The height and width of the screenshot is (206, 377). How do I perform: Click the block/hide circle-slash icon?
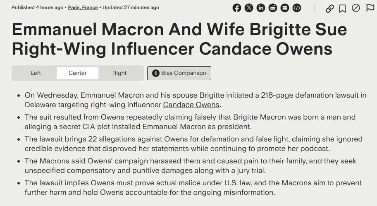[356, 8]
